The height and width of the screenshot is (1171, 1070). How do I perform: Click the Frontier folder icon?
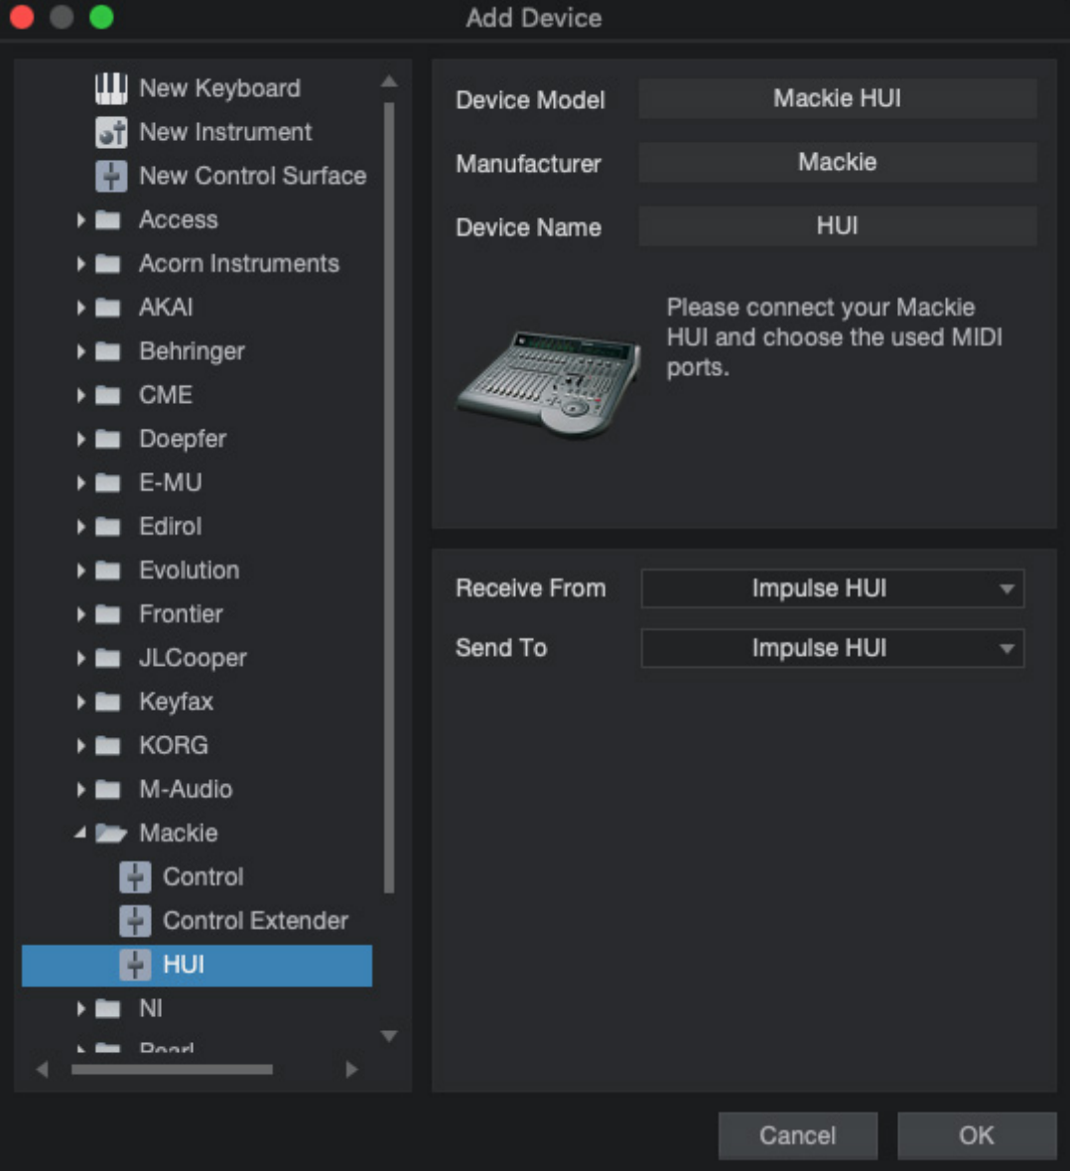(x=108, y=614)
